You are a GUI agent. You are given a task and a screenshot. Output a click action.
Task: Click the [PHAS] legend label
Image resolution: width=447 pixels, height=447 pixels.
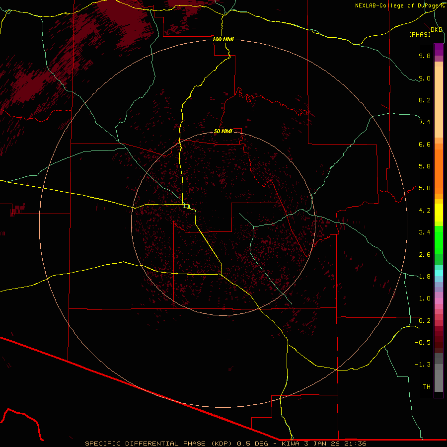click(x=420, y=34)
